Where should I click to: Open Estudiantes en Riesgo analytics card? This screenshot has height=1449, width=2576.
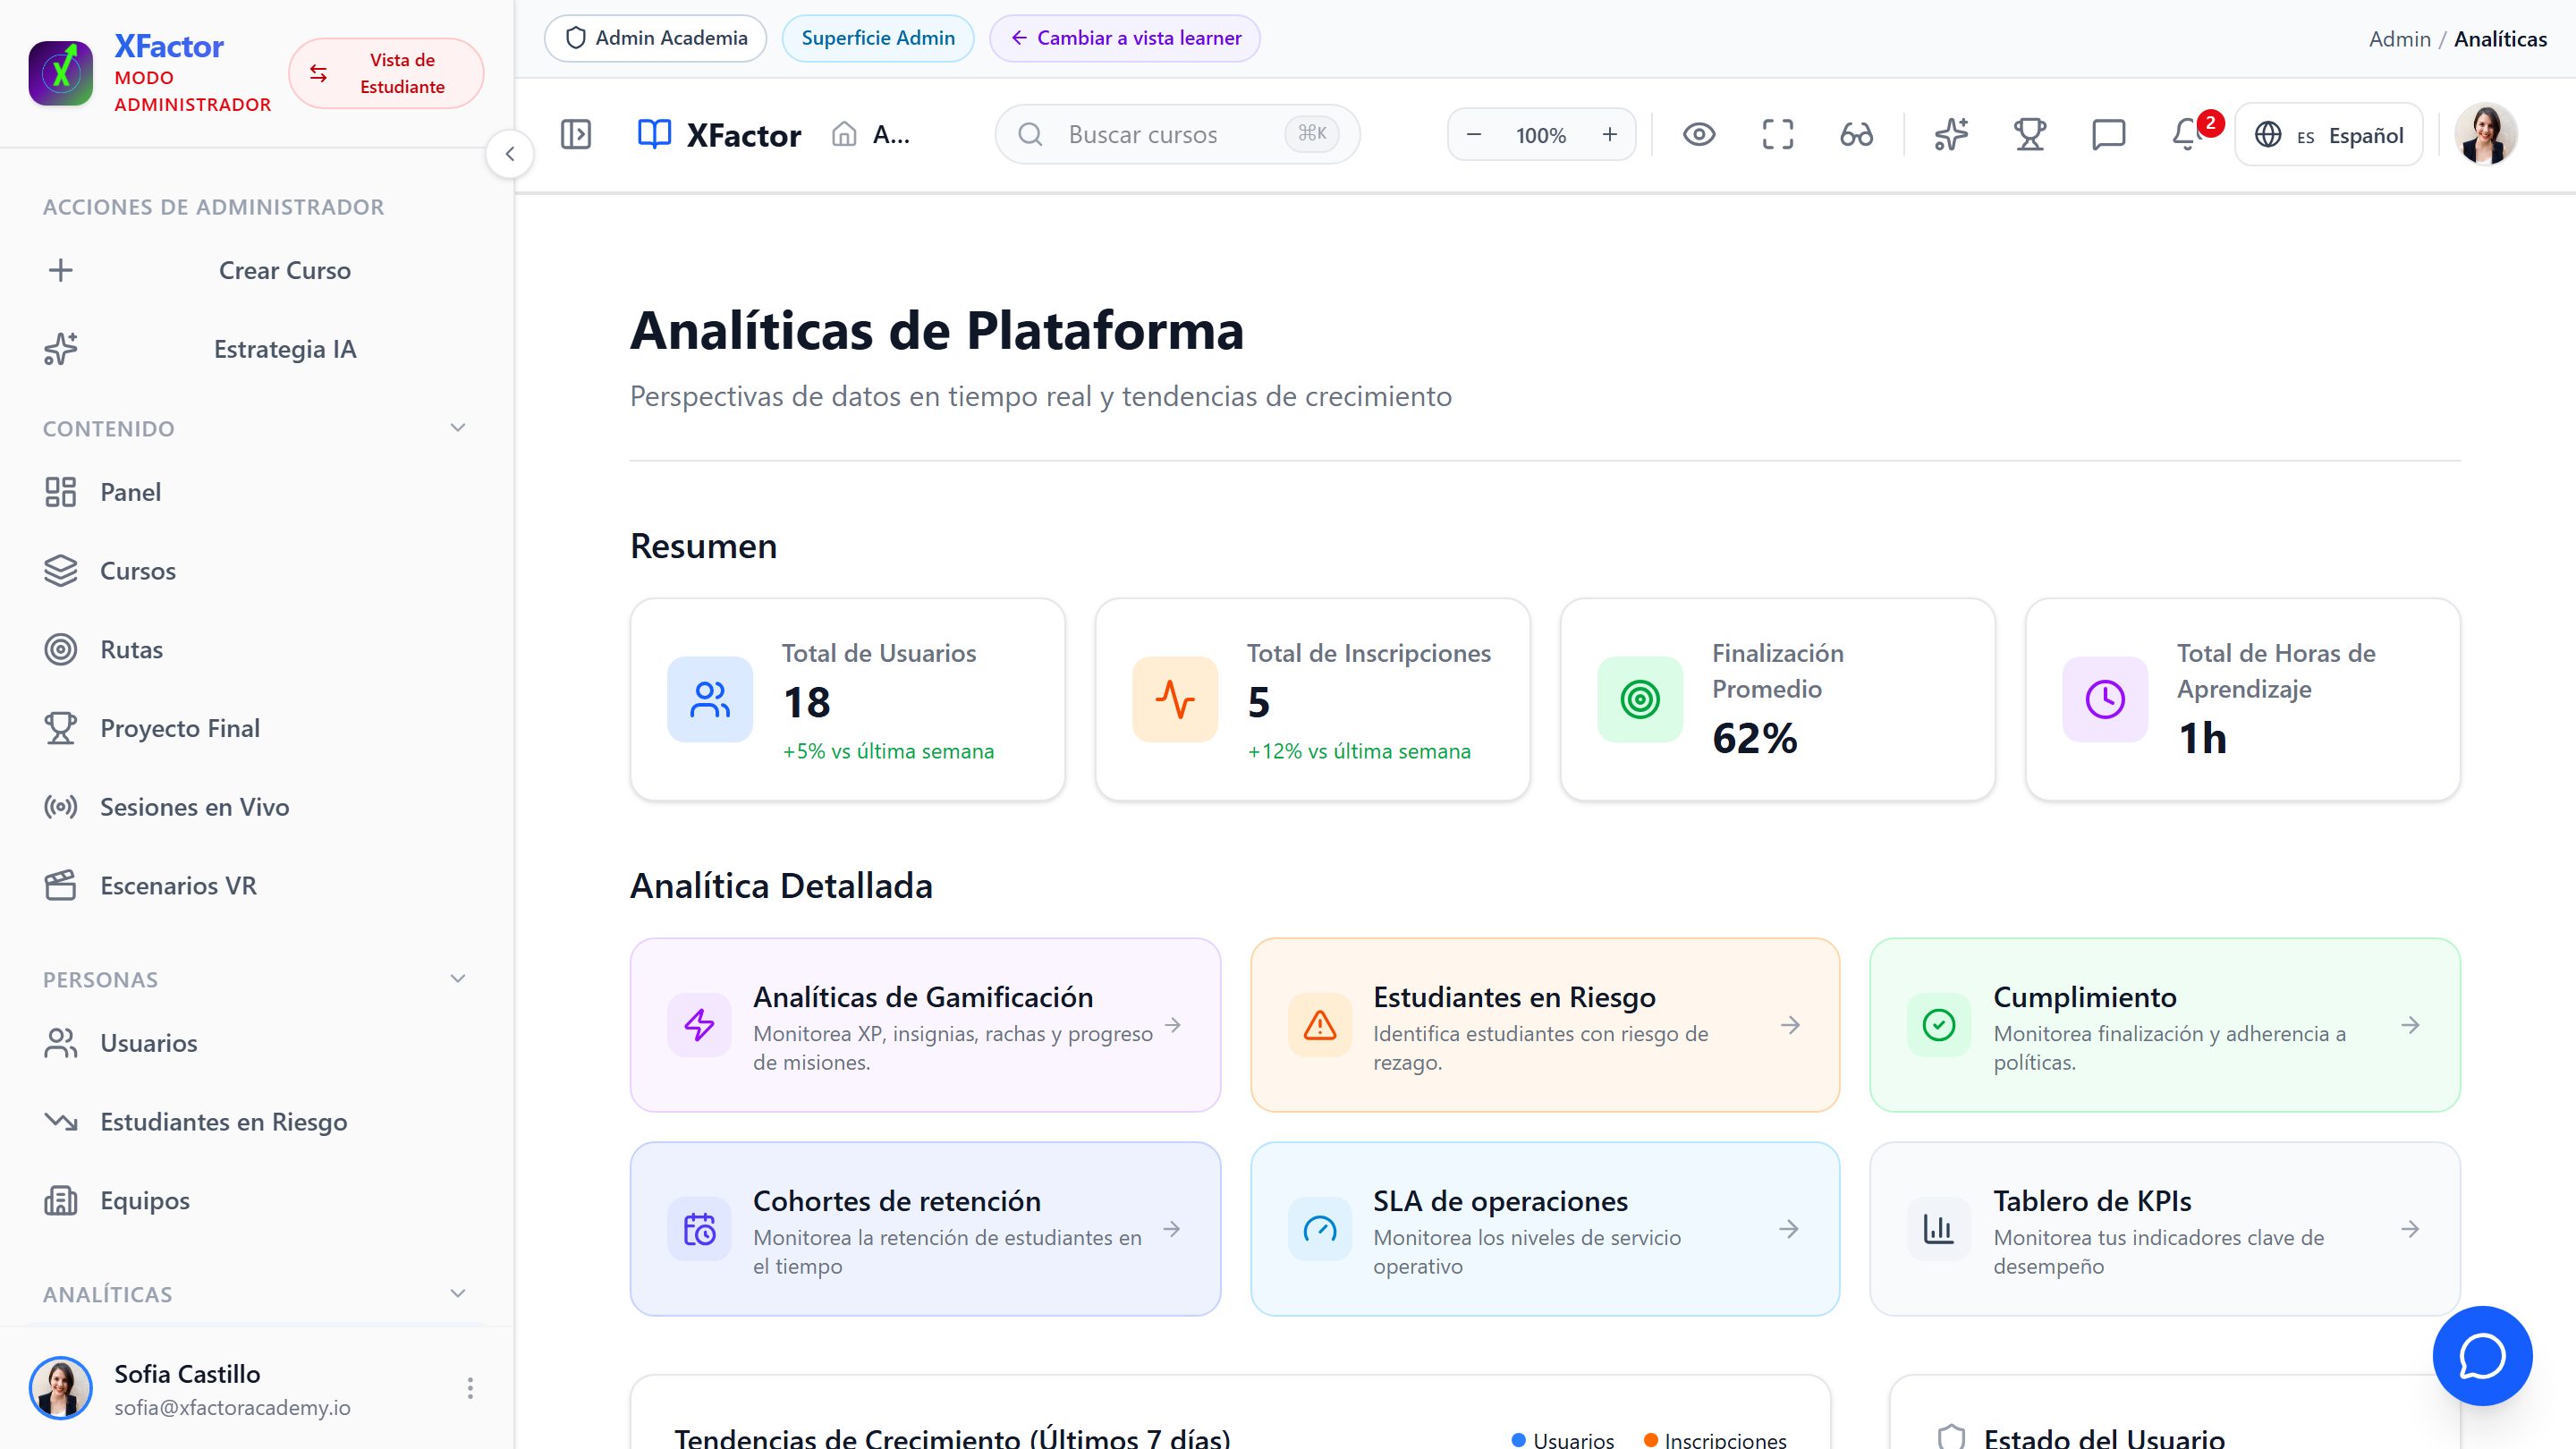(x=1545, y=1025)
